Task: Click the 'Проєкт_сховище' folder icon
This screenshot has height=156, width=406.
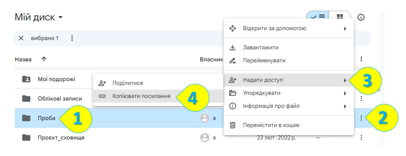Action: coord(26,138)
